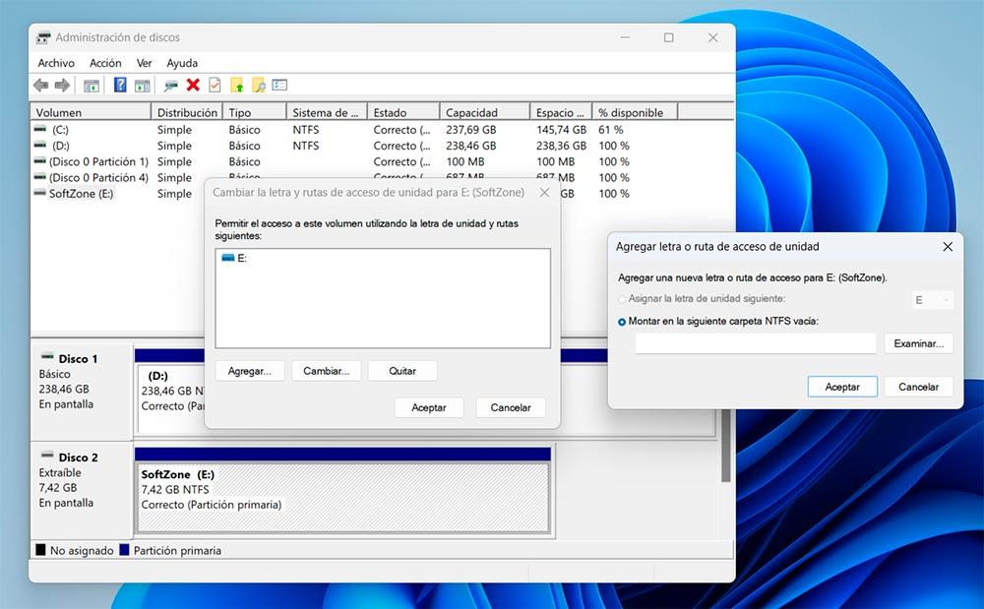Select the Disco 1 básico drive icon
The height and width of the screenshot is (609, 984).
tap(47, 358)
